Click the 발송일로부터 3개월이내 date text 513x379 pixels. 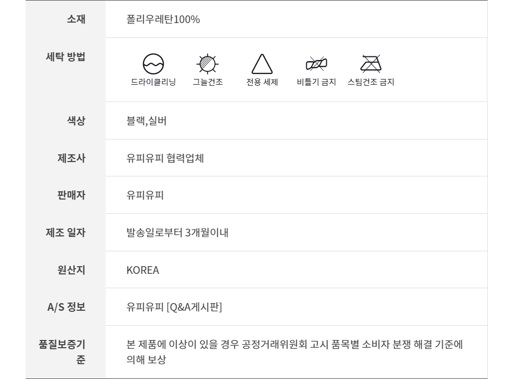177,233
